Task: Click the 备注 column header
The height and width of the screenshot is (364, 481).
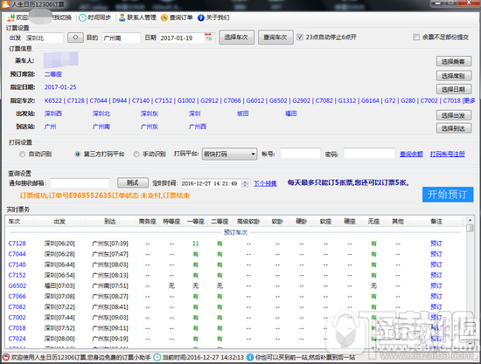Action: [436, 222]
